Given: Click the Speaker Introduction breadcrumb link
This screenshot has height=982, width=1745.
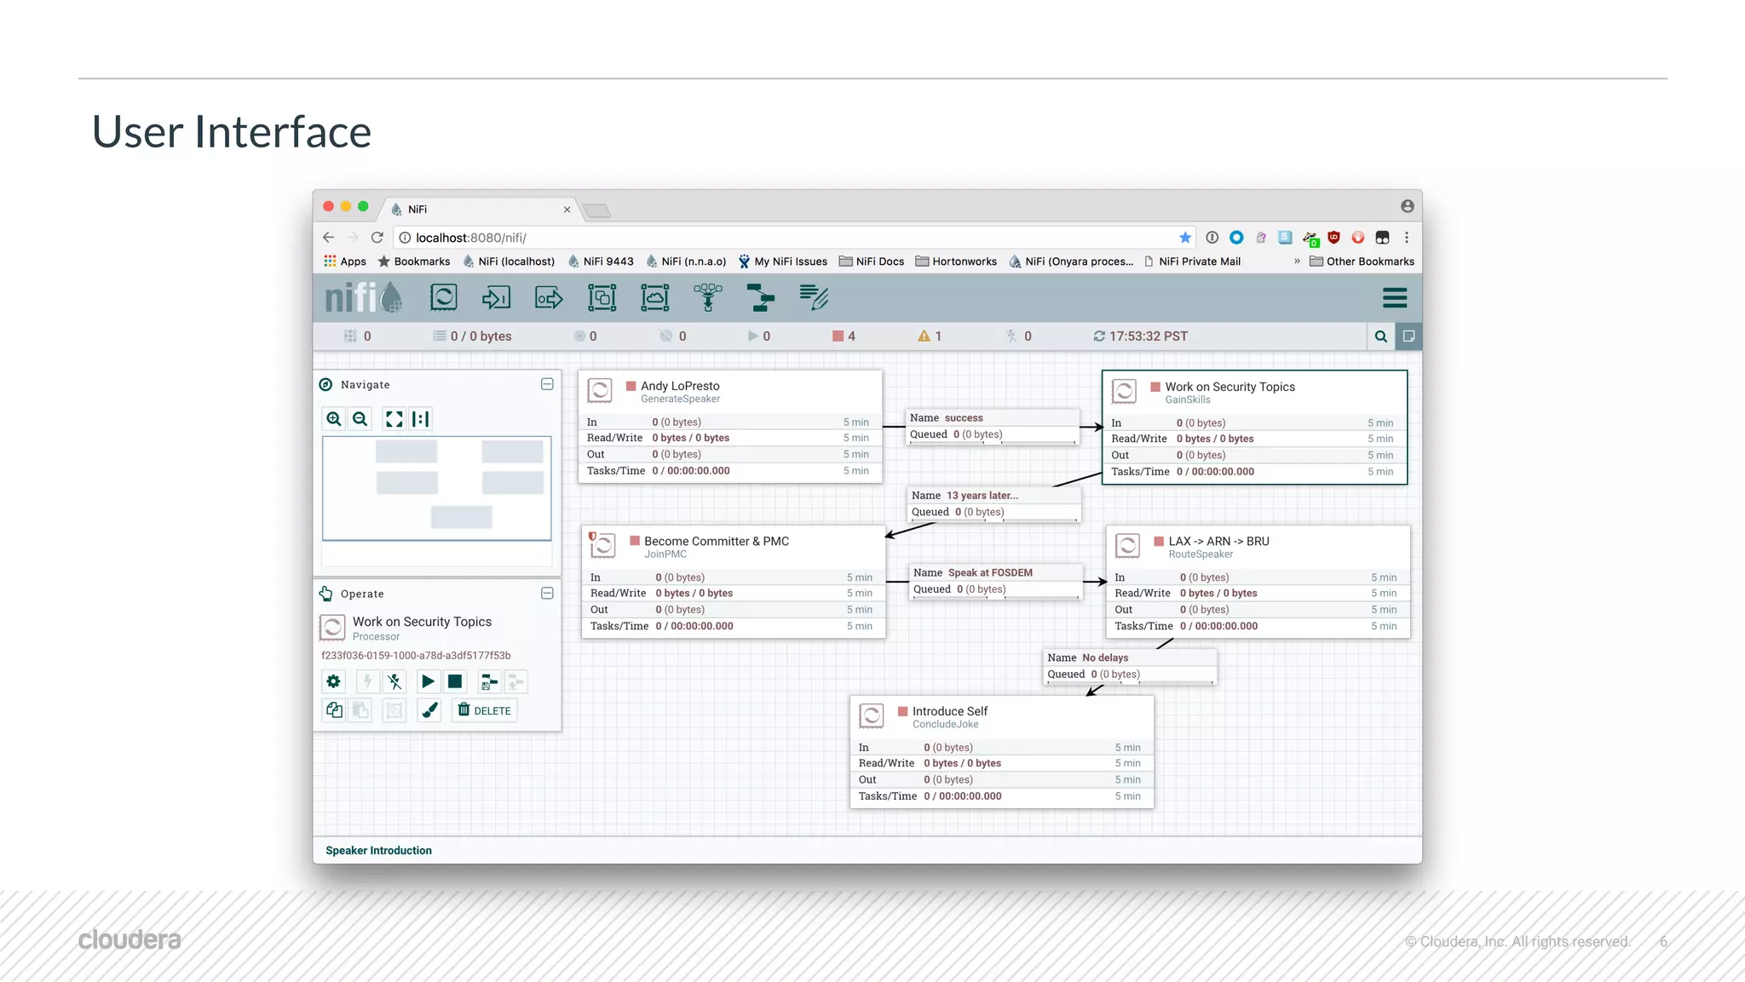Looking at the screenshot, I should [x=378, y=850].
